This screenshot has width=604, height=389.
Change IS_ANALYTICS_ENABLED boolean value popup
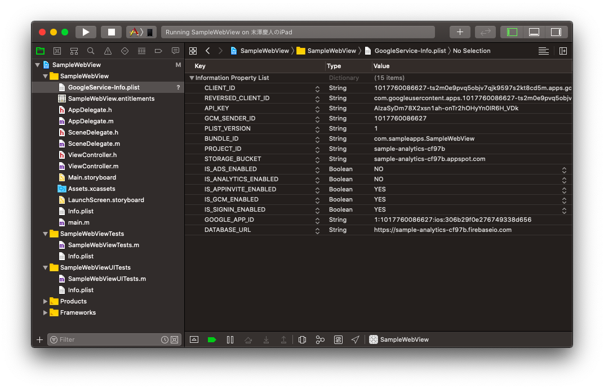[564, 180]
